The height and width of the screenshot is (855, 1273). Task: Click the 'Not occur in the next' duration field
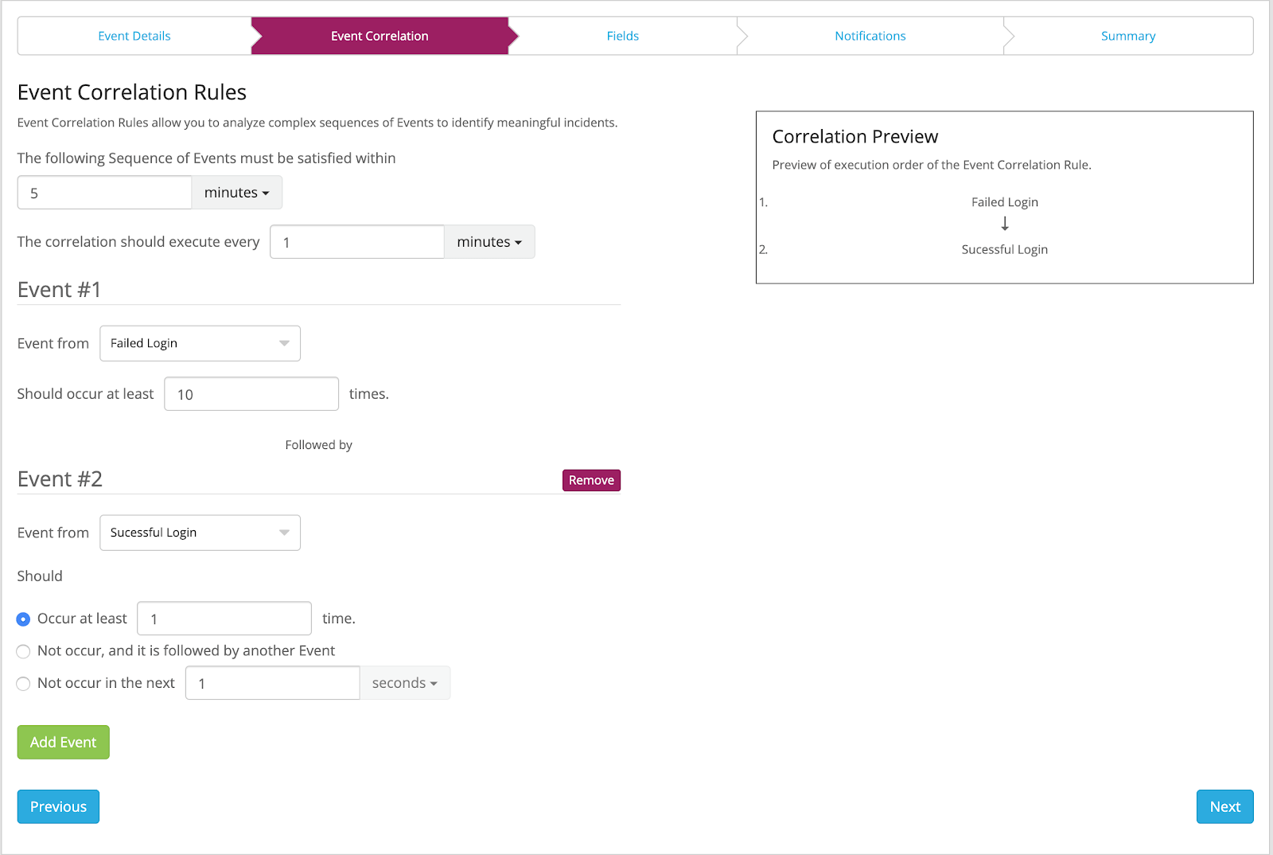272,683
